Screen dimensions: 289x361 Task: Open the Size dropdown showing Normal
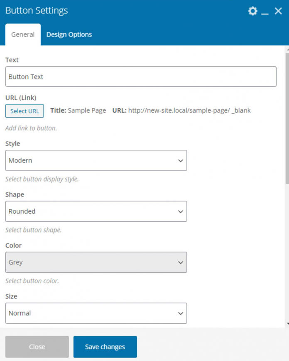96,313
